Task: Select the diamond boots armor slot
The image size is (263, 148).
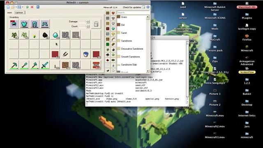Action: 45,24
